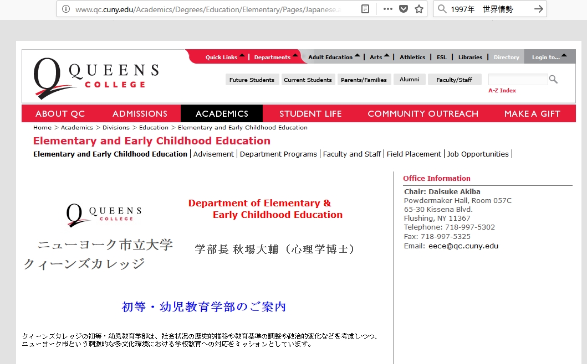Expand the Departments dropdown menu

(x=275, y=57)
